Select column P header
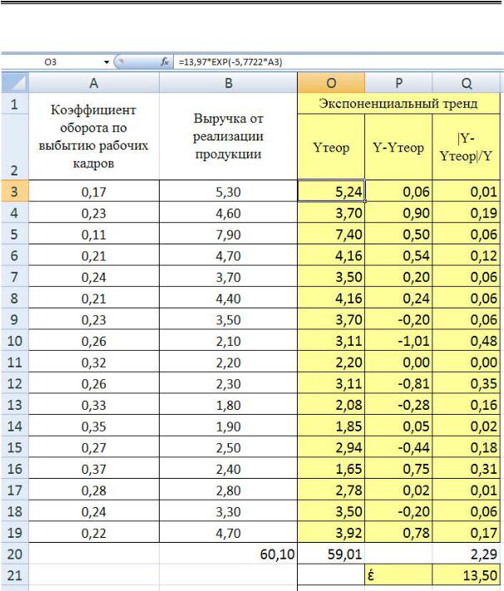 [x=398, y=82]
